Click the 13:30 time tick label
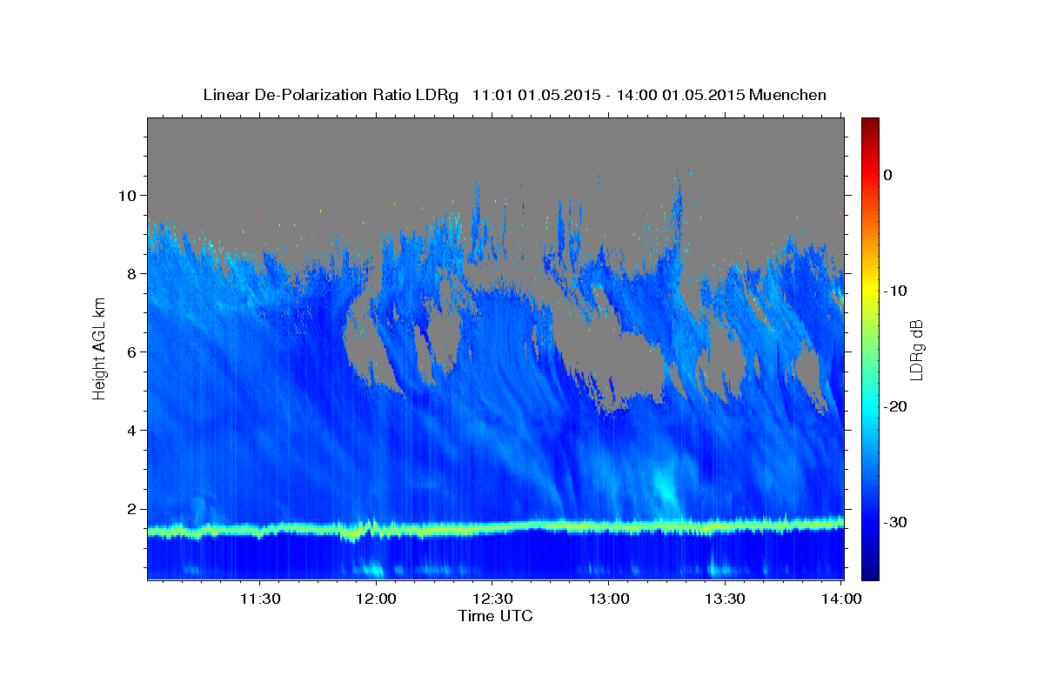This screenshot has width=1044, height=696. [726, 599]
